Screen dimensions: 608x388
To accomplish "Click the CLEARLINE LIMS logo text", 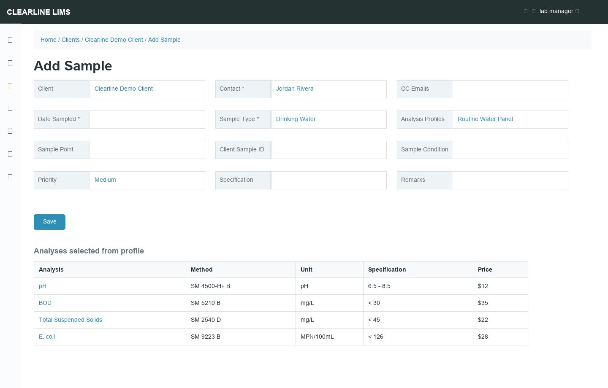I will pos(38,12).
